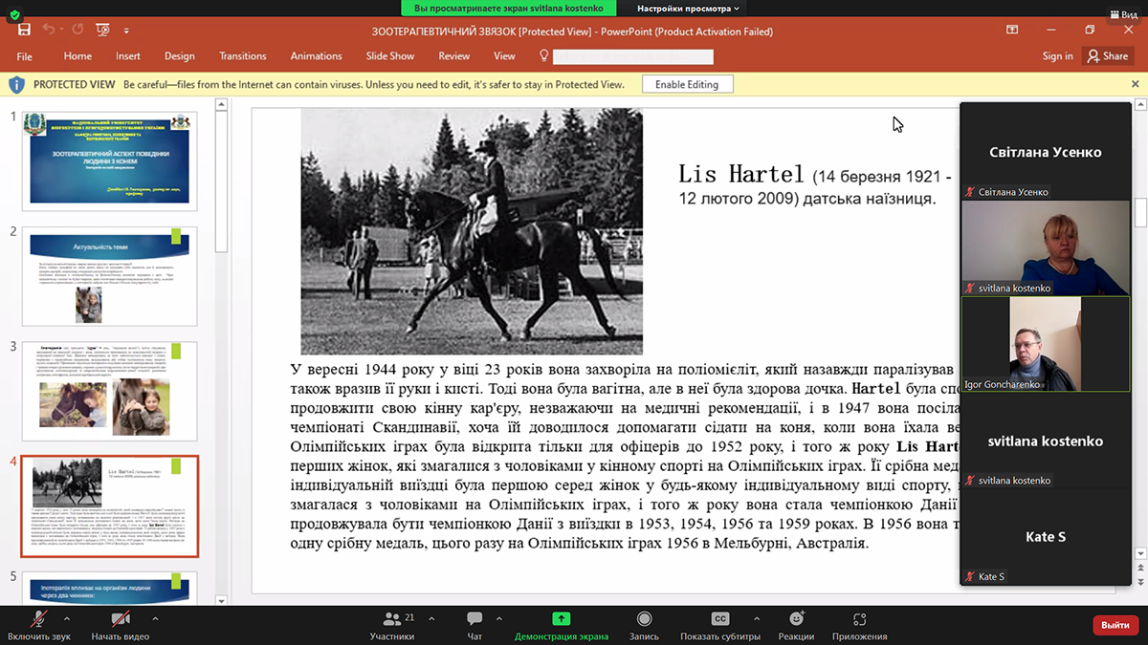
Task: Open 'Настройки просмотра' dropdown
Action: (689, 9)
